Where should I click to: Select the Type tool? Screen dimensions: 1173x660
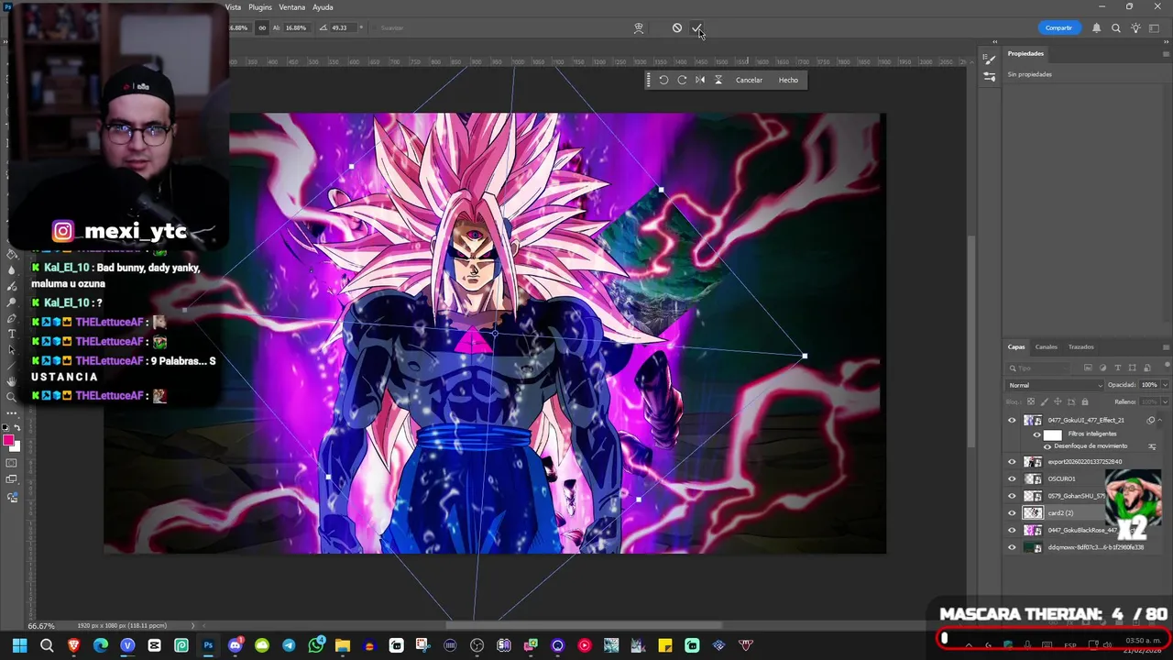click(x=12, y=334)
